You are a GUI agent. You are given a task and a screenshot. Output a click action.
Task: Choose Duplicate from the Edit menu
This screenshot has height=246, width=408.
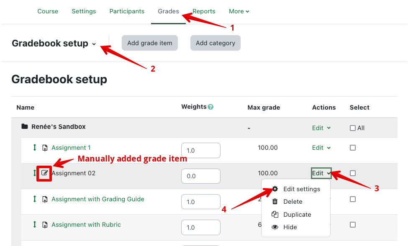297,215
